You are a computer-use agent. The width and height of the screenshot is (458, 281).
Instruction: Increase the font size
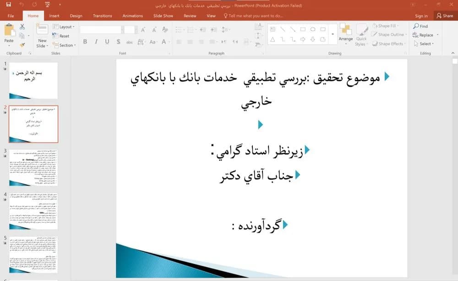[143, 29]
